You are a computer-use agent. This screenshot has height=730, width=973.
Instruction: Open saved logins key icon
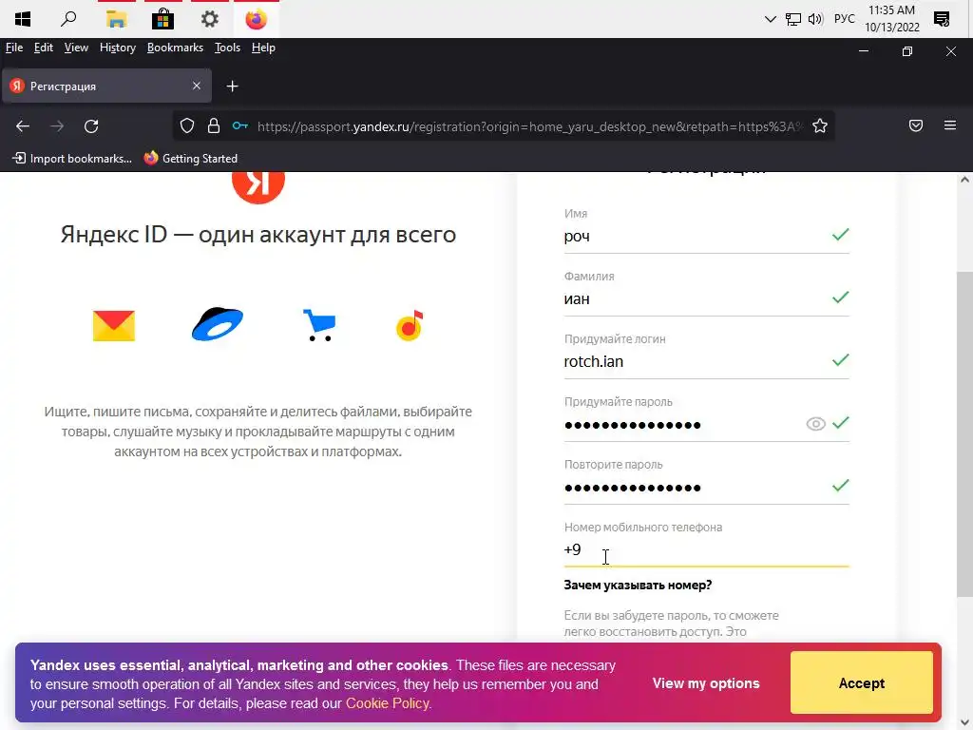240,126
